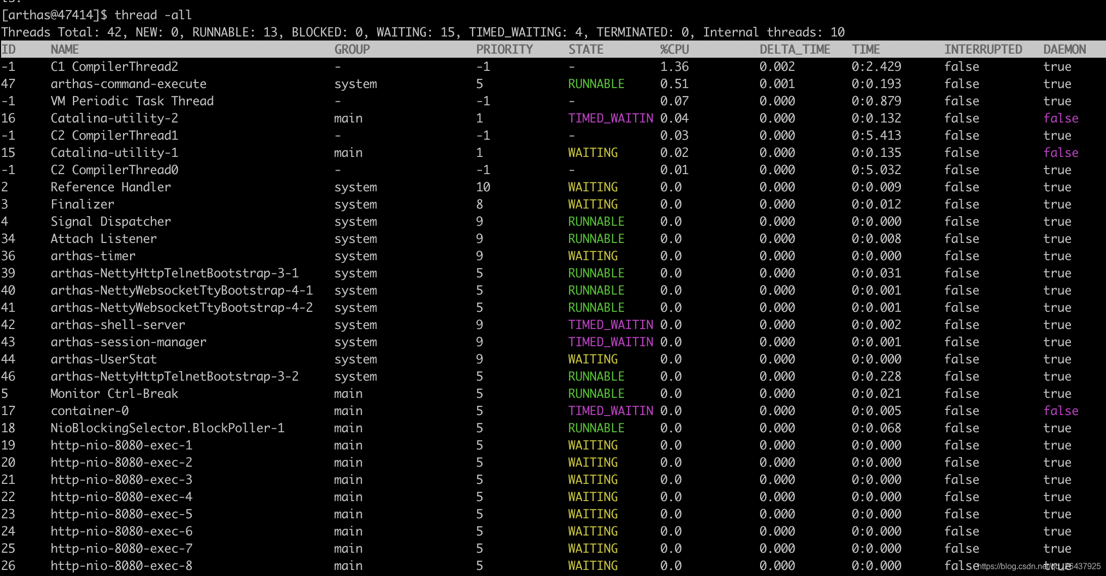Image resolution: width=1106 pixels, height=576 pixels.
Task: Select the 'container-0' thread name
Action: pos(90,411)
